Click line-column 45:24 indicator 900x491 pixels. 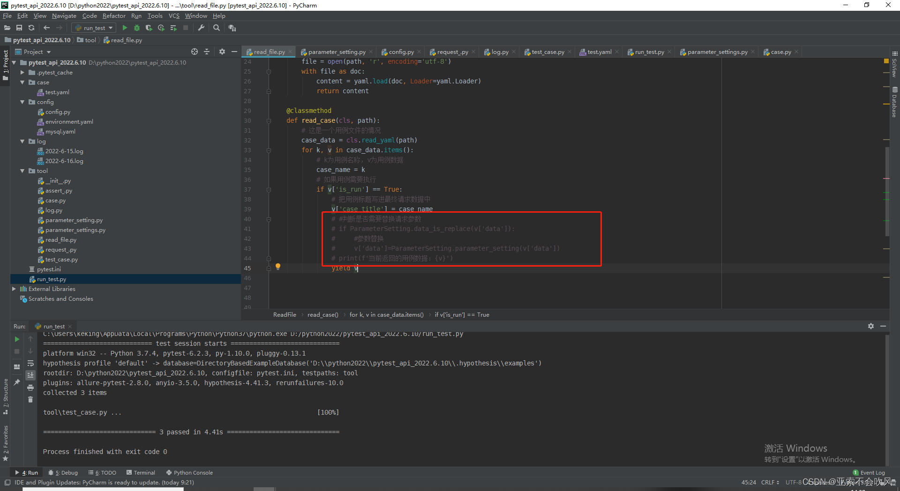[749, 483]
